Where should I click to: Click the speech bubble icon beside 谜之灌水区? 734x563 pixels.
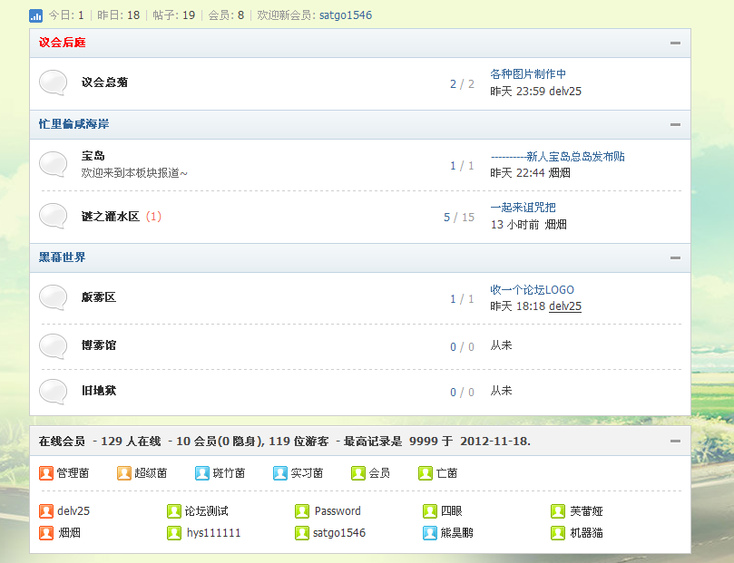tap(54, 216)
